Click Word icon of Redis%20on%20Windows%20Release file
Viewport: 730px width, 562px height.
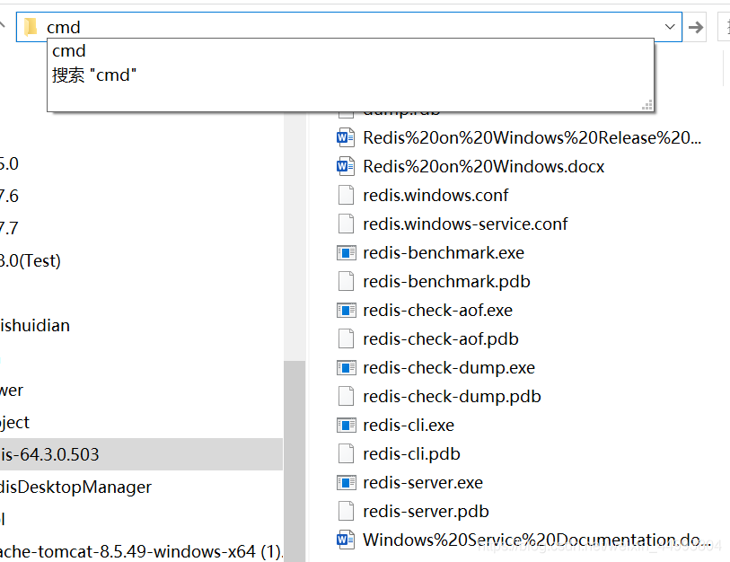[x=346, y=138]
